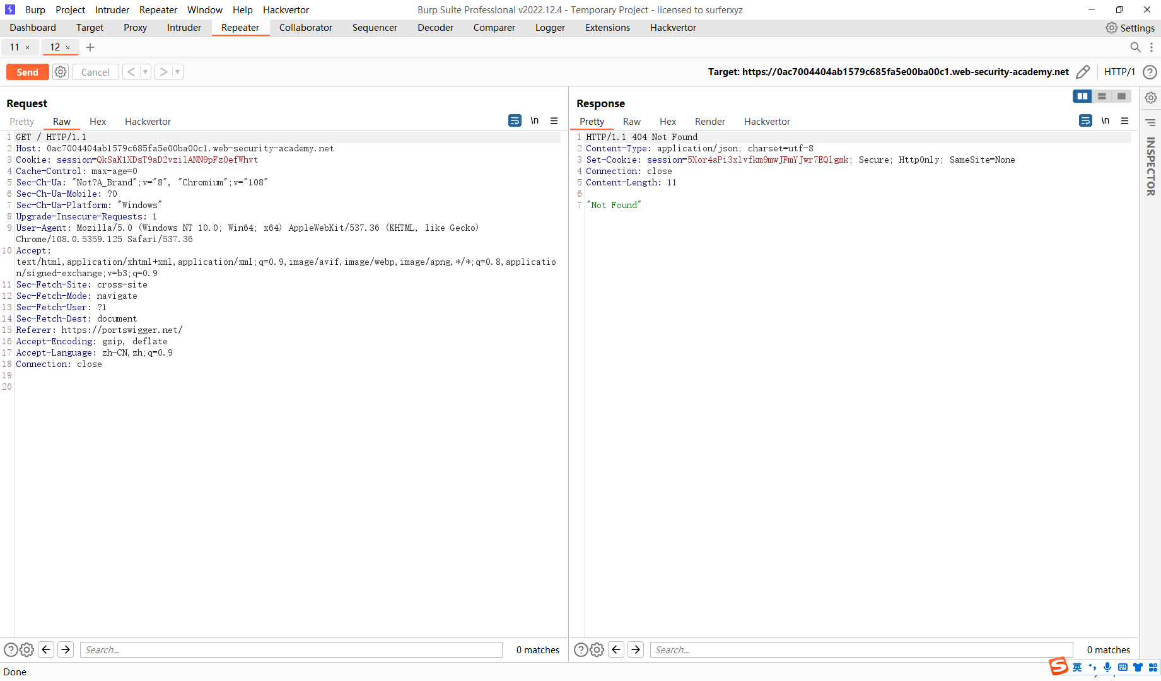Switch response view to Raw

click(632, 122)
